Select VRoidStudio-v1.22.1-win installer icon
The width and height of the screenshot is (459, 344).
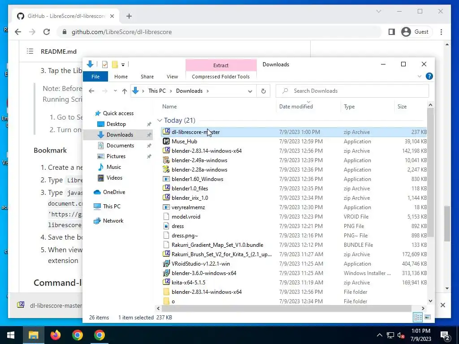[x=166, y=263]
